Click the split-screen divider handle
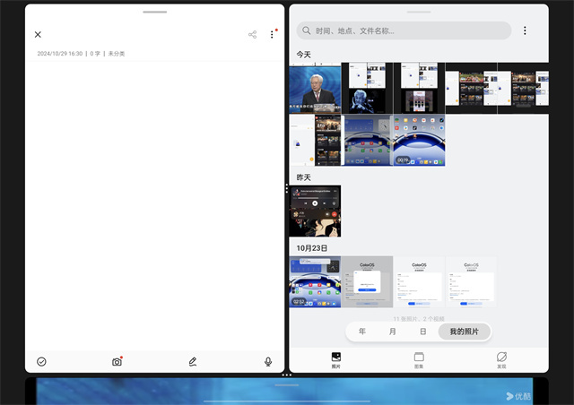 286,188
